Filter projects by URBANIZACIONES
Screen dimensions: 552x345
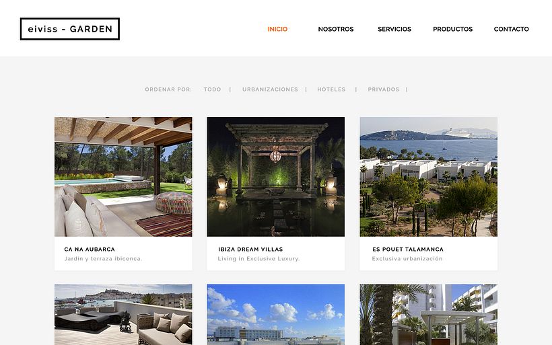tap(270, 89)
